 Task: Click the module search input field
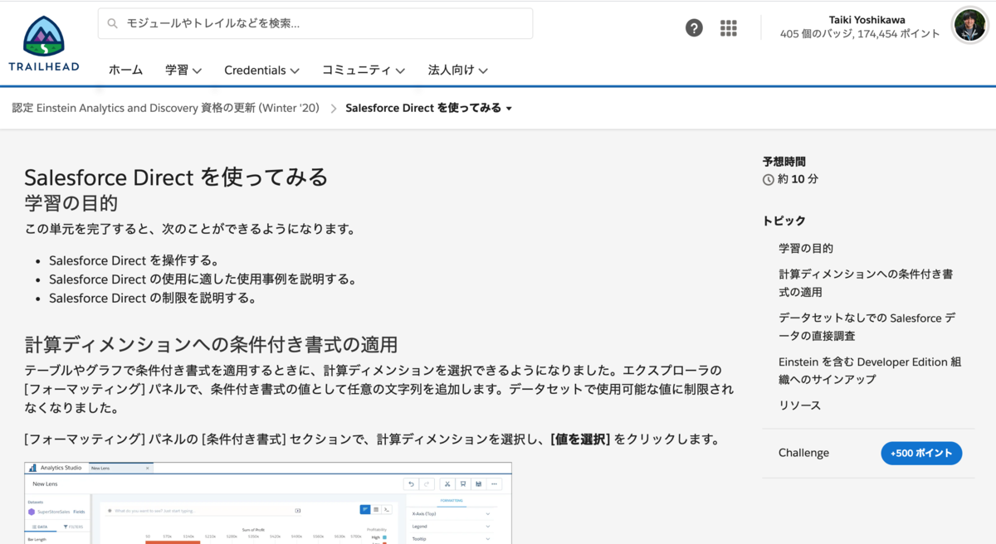coord(315,24)
